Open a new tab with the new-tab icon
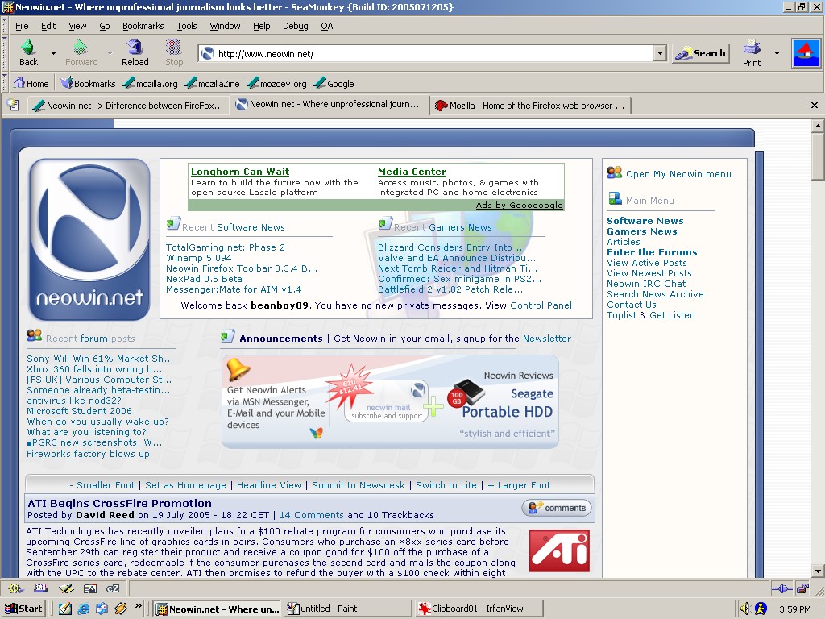The width and height of the screenshot is (825, 619). (13, 105)
